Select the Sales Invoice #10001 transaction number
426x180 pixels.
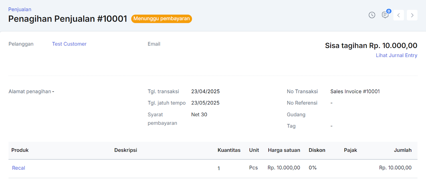(x=355, y=92)
